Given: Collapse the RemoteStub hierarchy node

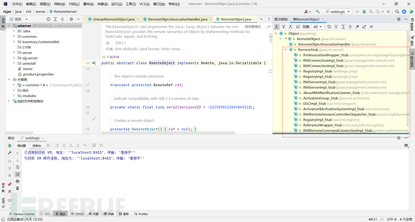Looking at the screenshot, I should tap(286, 50).
